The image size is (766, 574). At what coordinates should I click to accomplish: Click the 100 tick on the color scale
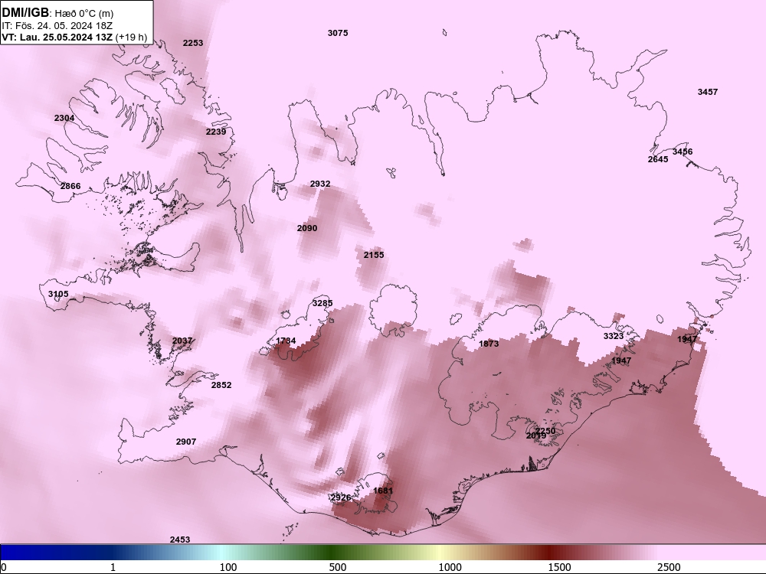(228, 567)
